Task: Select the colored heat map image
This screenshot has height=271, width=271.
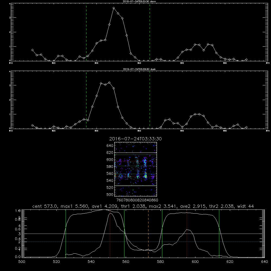Action: pos(135,169)
